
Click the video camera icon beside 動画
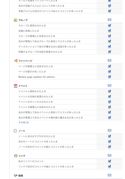[x=15, y=175]
